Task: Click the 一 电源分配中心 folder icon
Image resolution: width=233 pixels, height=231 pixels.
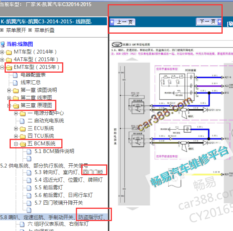Action: point(23,114)
